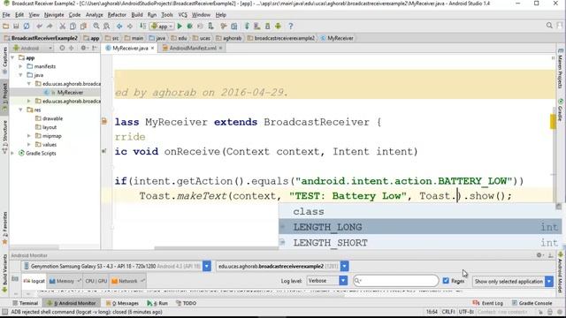Open the Gradle Console
The width and height of the screenshot is (566, 318).
[x=532, y=303]
